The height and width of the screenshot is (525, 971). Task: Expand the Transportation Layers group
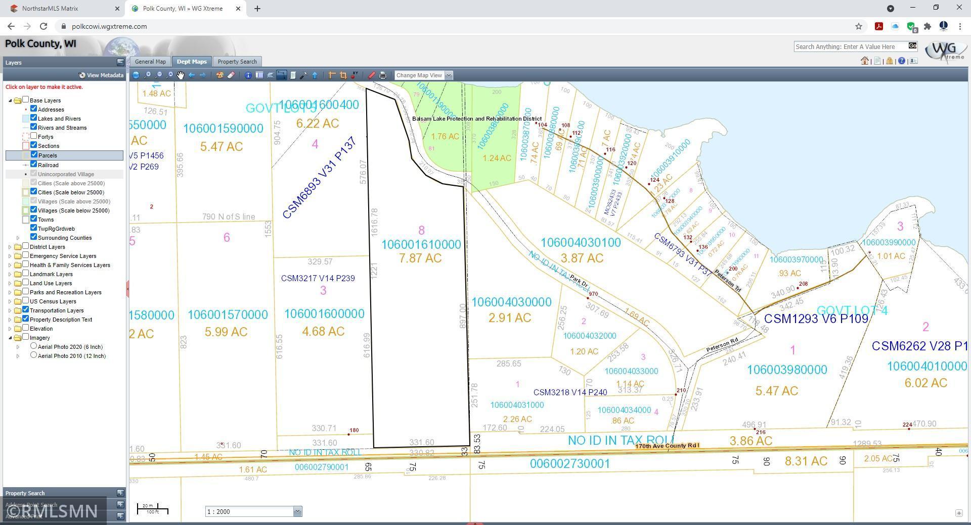point(10,310)
